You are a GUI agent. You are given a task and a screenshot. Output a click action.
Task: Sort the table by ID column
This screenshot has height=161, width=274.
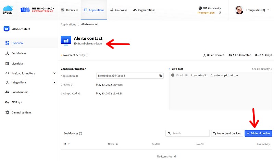click(x=67, y=144)
